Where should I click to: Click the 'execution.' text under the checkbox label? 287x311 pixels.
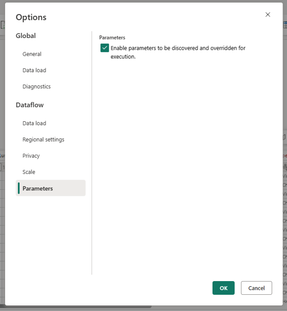coord(123,56)
